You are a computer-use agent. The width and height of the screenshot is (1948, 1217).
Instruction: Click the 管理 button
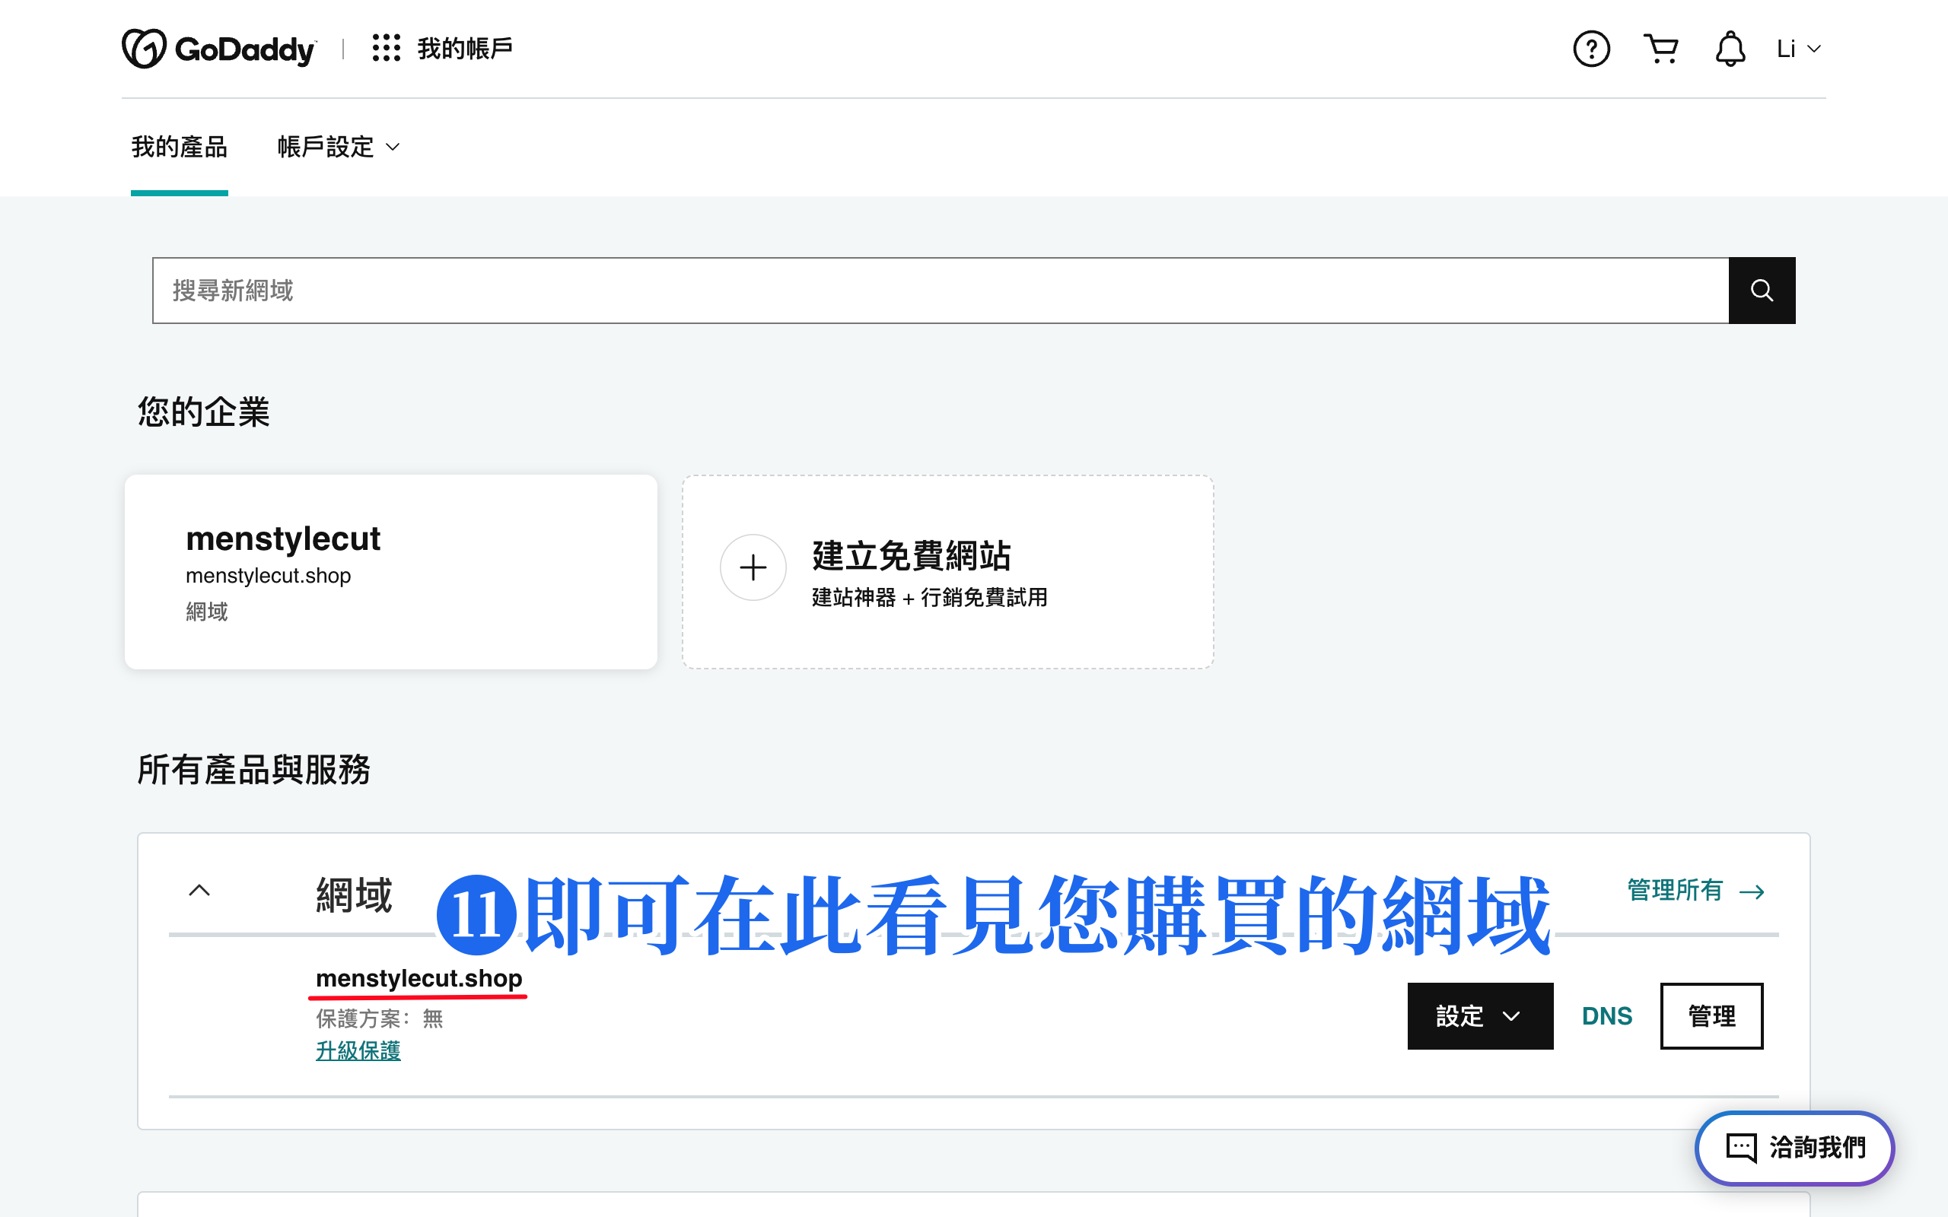[x=1711, y=1015]
